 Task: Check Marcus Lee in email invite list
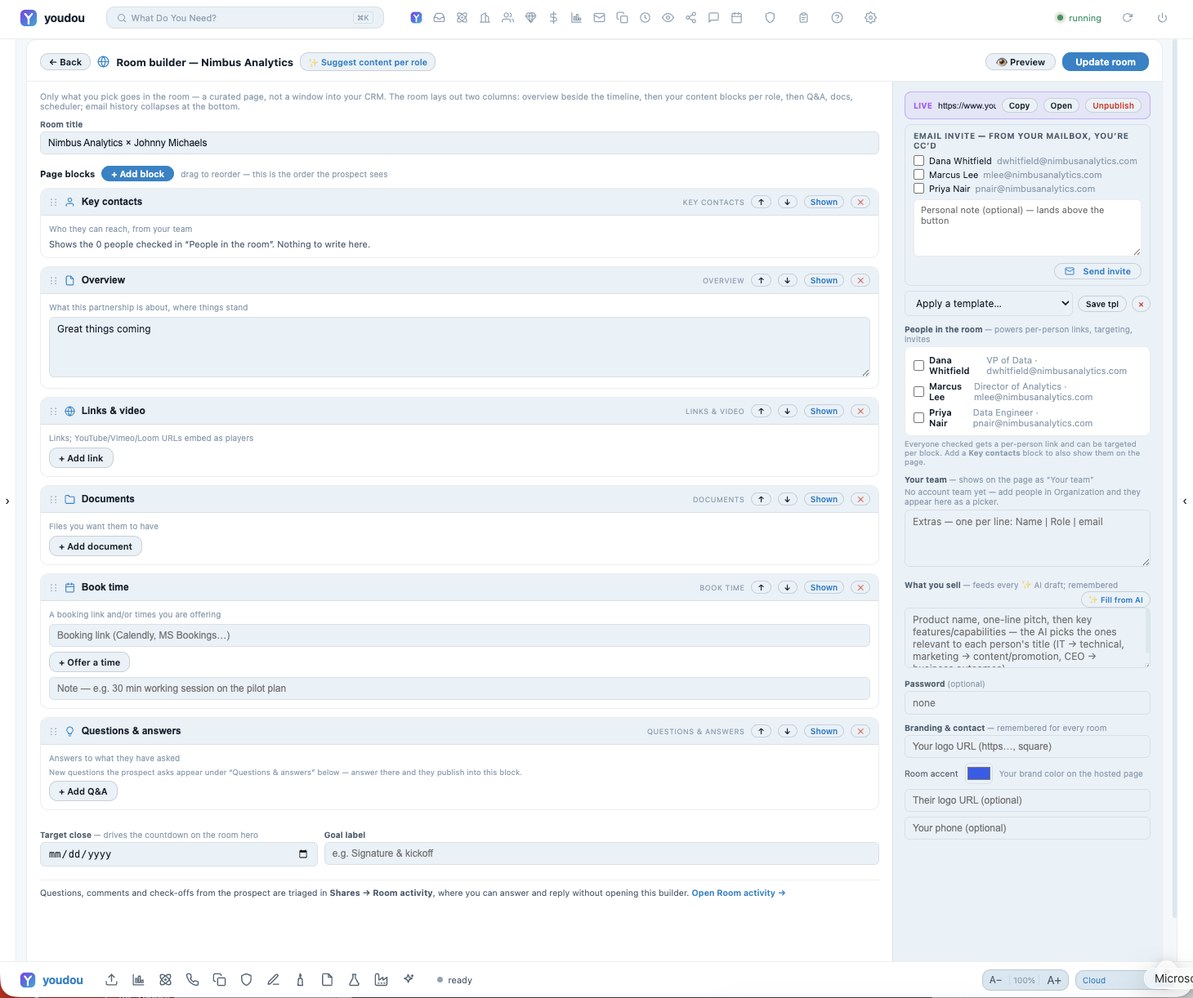[x=918, y=175]
